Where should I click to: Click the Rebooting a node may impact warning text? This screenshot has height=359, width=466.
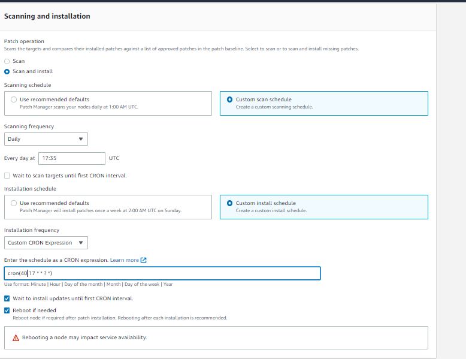[84, 337]
